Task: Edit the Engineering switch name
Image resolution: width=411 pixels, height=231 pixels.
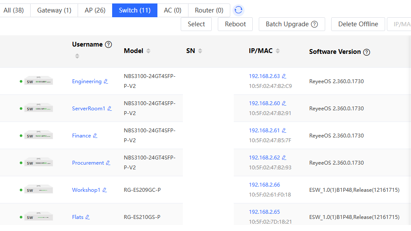Action: (106, 81)
